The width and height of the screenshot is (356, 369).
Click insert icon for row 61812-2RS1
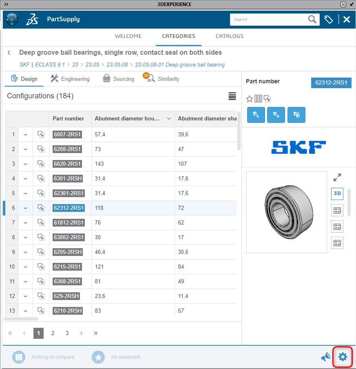tap(41, 222)
